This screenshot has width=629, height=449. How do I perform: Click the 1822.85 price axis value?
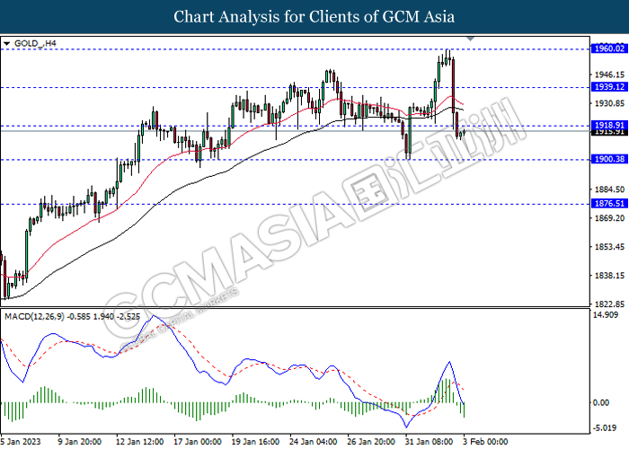point(609,304)
